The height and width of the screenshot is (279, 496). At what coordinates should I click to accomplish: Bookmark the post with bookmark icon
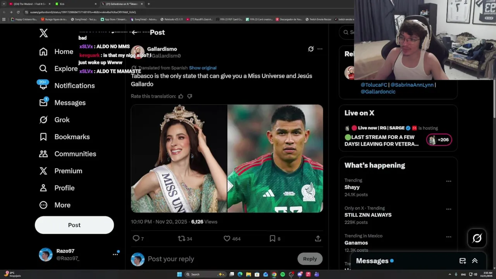pos(272,239)
